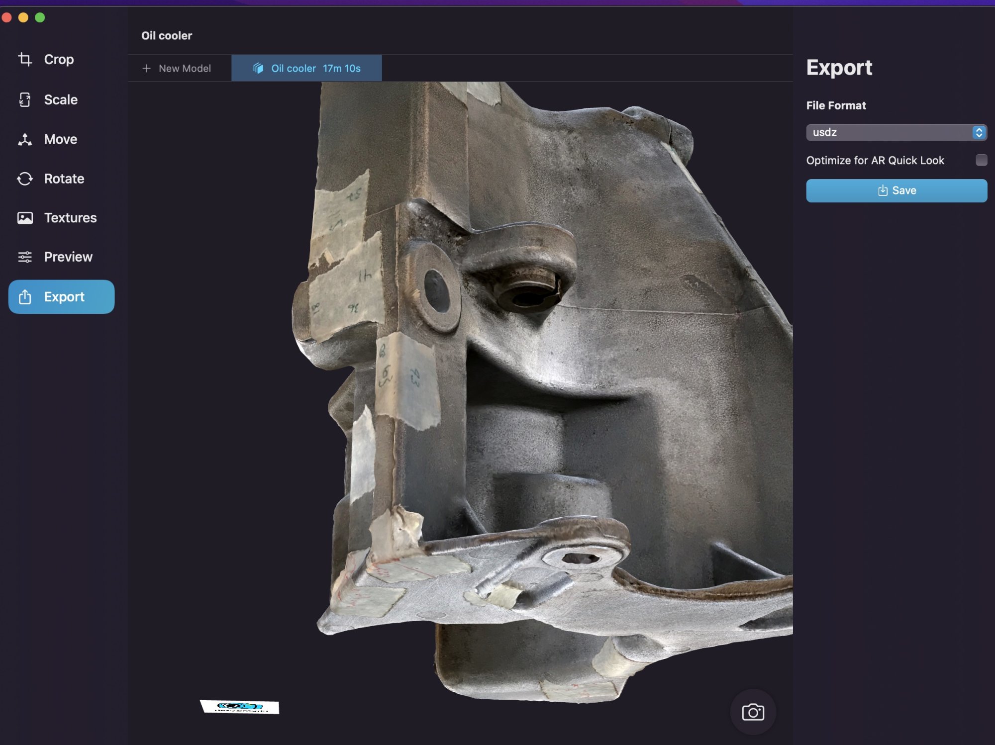Click the Export share icon

pos(25,297)
